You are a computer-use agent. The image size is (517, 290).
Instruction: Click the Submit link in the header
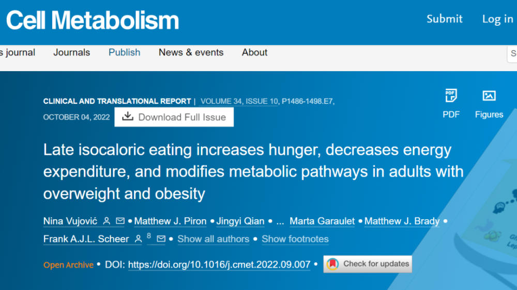(445, 19)
